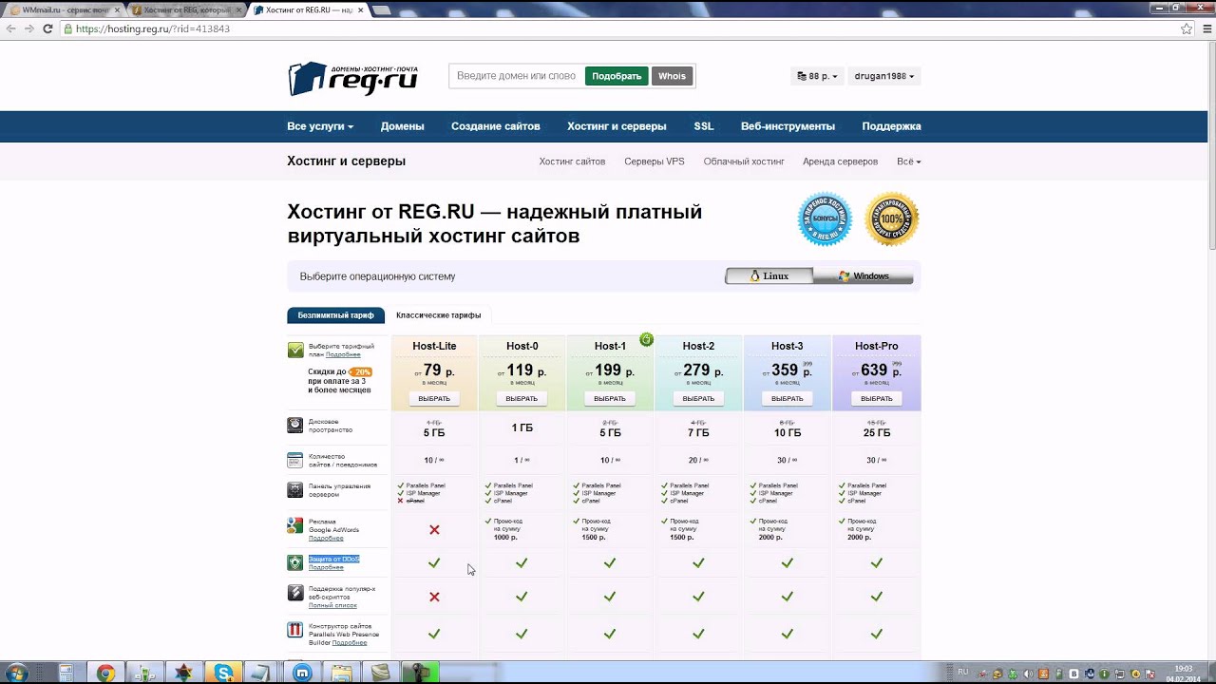Click the green badge on Host-1
The height and width of the screenshot is (684, 1216).
coord(647,339)
